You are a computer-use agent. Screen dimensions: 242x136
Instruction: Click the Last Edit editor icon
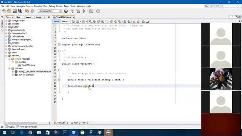[73, 22]
